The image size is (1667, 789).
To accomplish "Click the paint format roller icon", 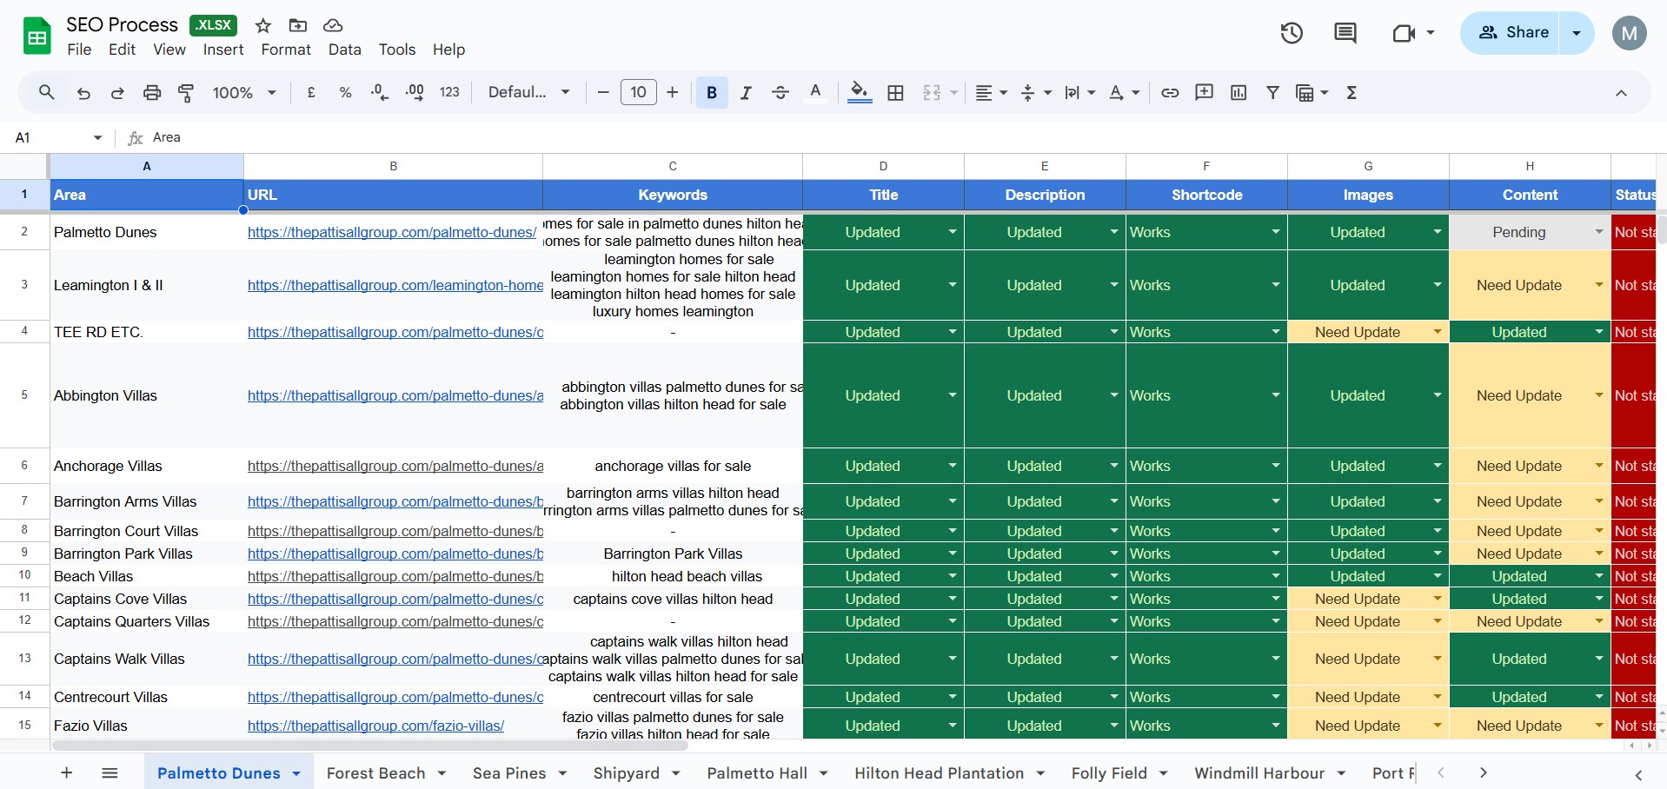I will (186, 93).
